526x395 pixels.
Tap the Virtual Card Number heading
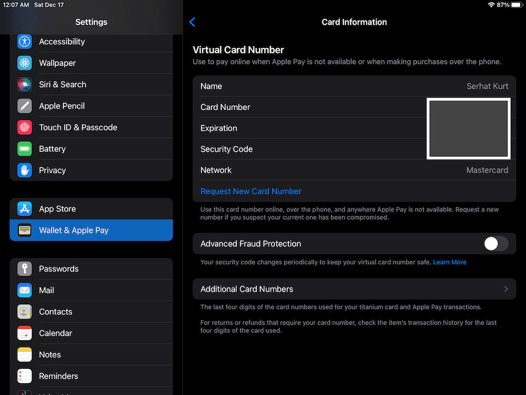(x=238, y=50)
